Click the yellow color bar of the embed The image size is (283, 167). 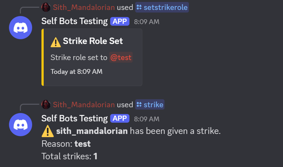click(x=43, y=57)
